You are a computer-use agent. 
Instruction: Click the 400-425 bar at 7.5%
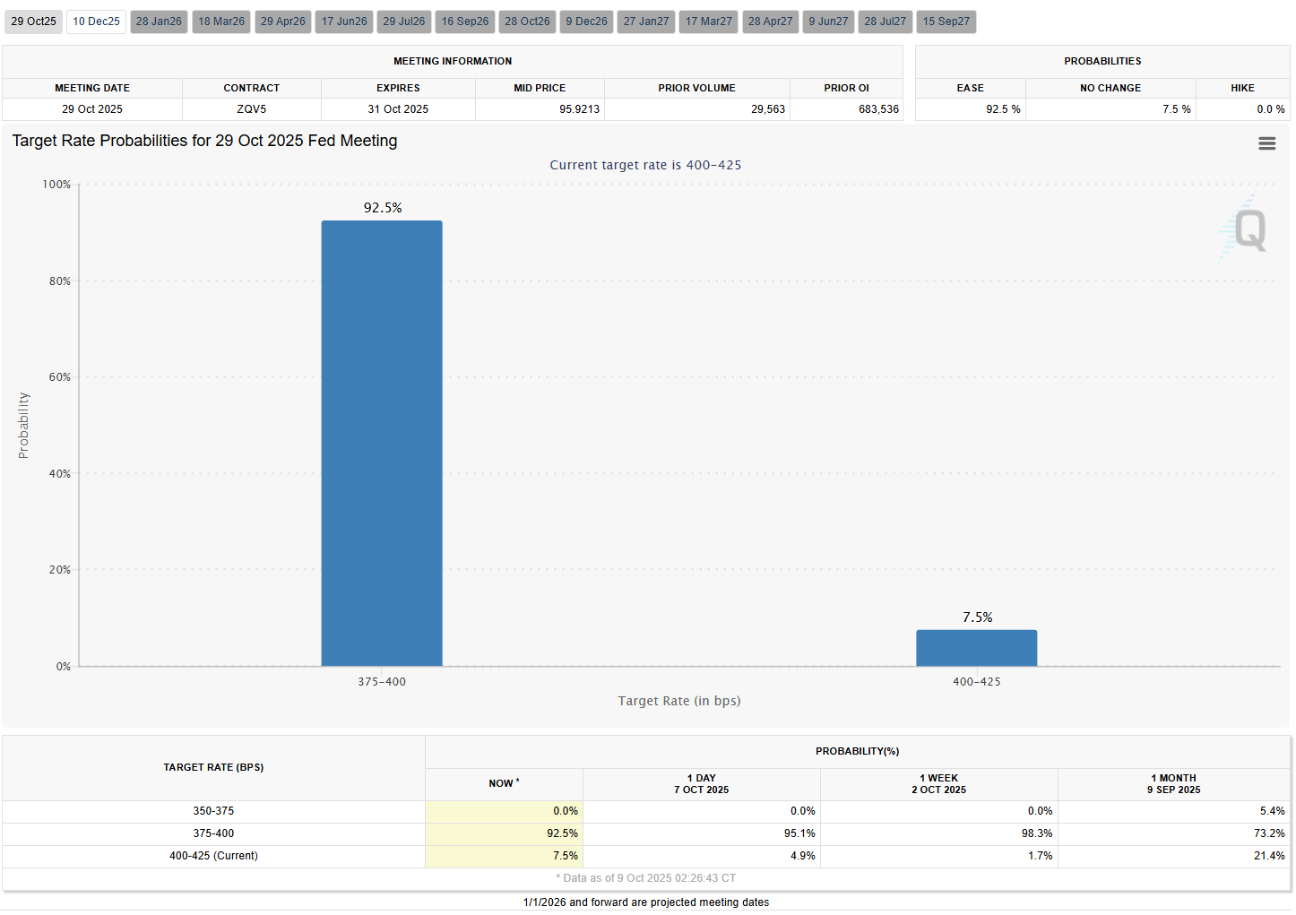click(x=977, y=648)
